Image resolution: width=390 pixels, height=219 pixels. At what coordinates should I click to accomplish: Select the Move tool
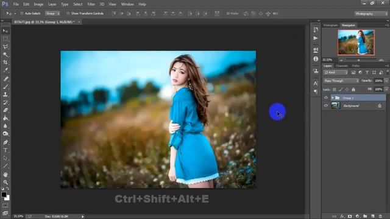click(x=5, y=31)
